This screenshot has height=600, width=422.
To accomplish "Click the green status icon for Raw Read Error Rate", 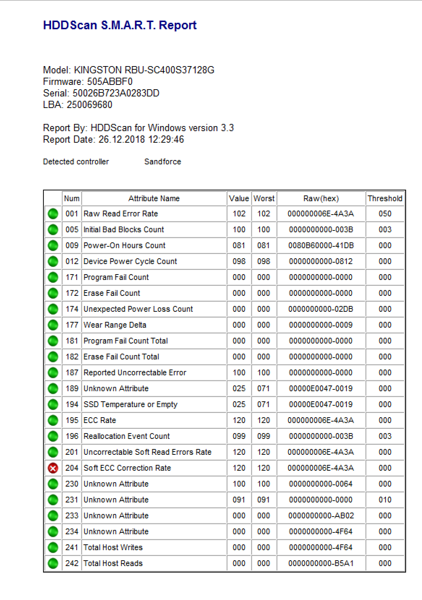I will pyautogui.click(x=53, y=214).
